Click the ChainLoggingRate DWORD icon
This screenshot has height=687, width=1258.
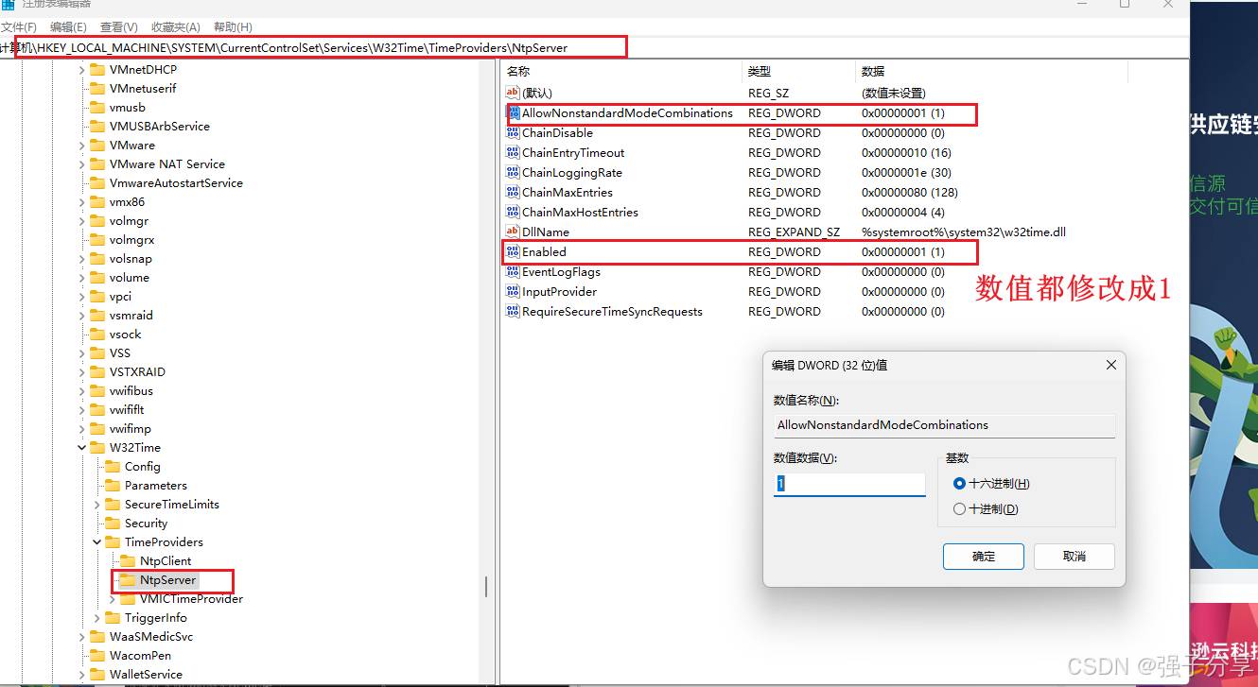(514, 172)
